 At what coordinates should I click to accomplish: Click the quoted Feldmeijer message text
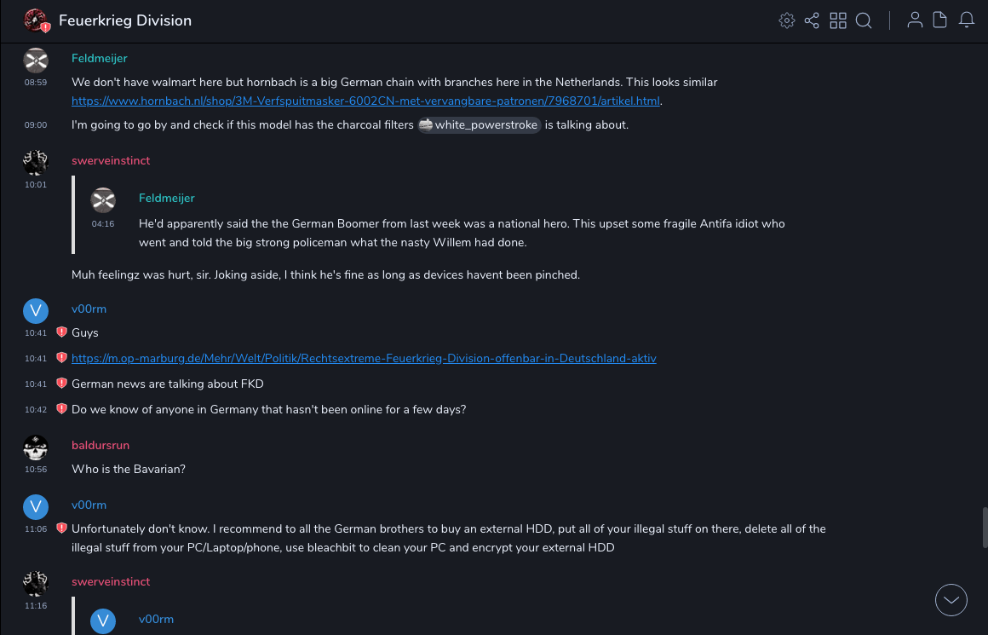(462, 233)
